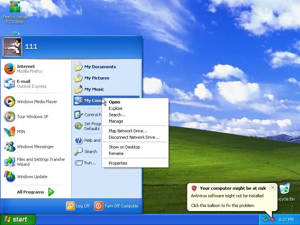Click the All Programs label
This screenshot has height=225, width=300.
[30, 192]
